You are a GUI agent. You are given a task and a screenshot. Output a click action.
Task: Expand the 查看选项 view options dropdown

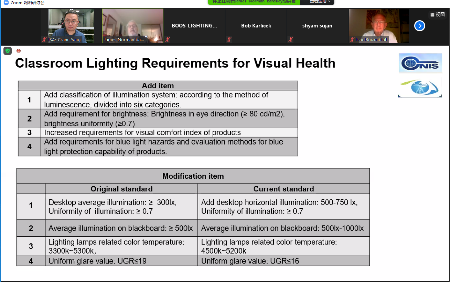(320, 2)
